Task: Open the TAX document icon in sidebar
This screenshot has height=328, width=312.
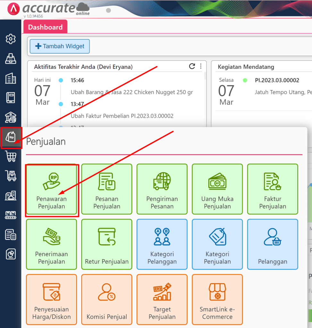Action: [x=11, y=234]
